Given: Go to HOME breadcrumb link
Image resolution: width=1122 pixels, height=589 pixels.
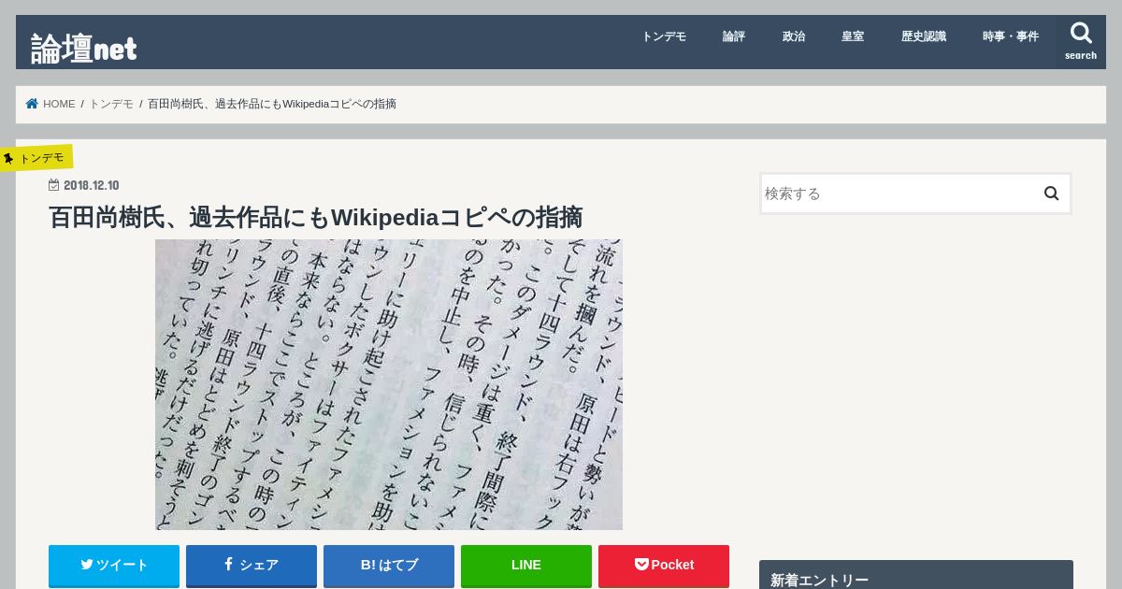Looking at the screenshot, I should tap(59, 104).
